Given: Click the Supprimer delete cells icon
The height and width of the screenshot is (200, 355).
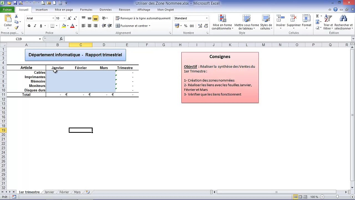Looking at the screenshot, I should click(x=294, y=22).
